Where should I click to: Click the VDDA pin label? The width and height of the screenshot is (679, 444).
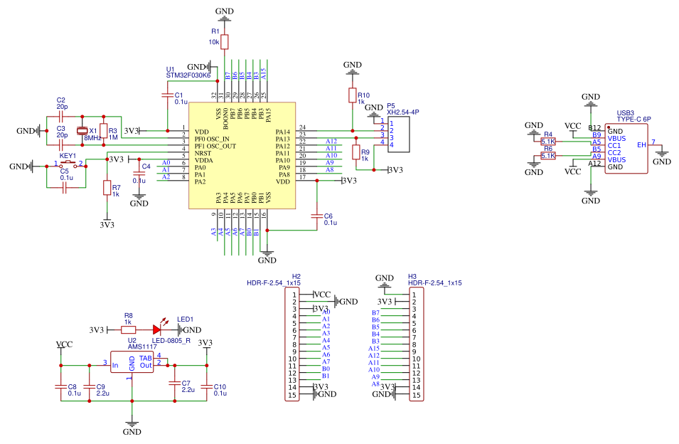point(203,160)
